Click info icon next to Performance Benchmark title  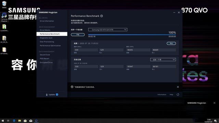pos(102,16)
